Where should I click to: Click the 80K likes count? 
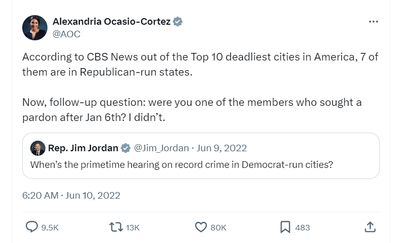click(x=218, y=228)
